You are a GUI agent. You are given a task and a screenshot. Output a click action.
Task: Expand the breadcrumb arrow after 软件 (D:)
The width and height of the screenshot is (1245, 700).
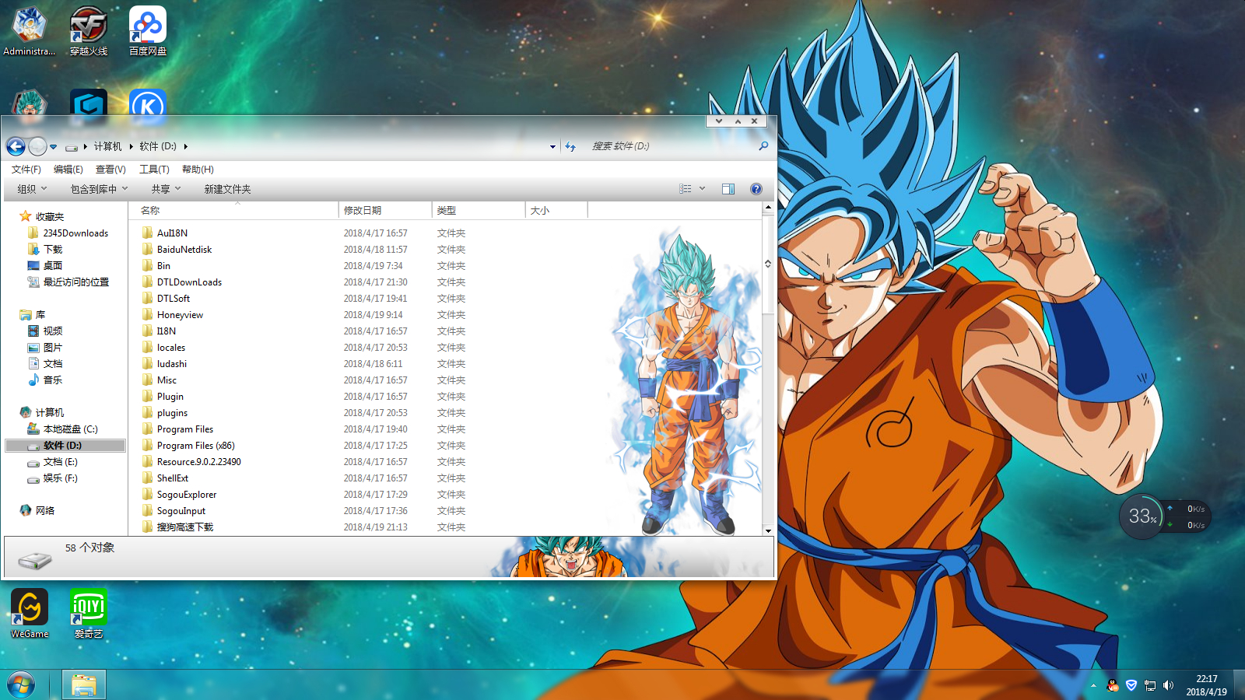pos(186,146)
